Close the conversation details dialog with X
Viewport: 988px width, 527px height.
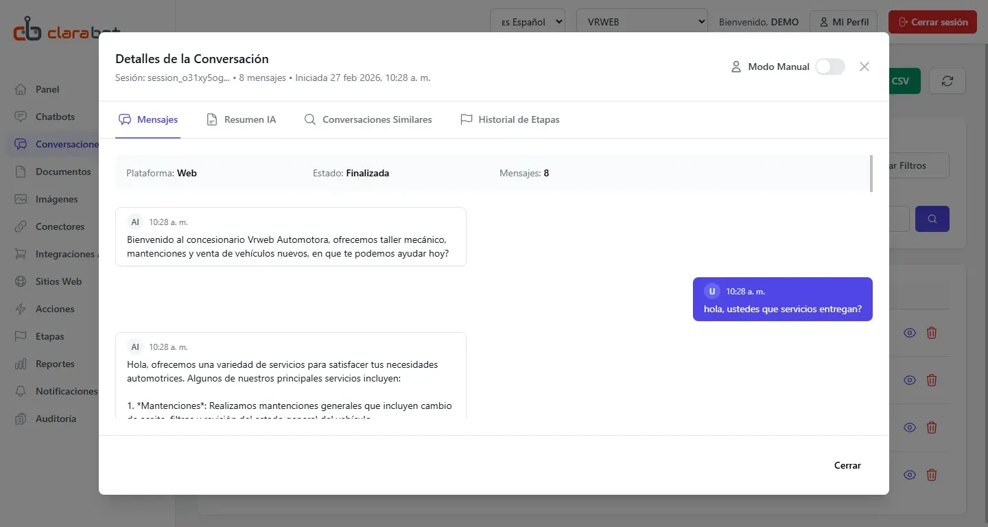click(864, 67)
